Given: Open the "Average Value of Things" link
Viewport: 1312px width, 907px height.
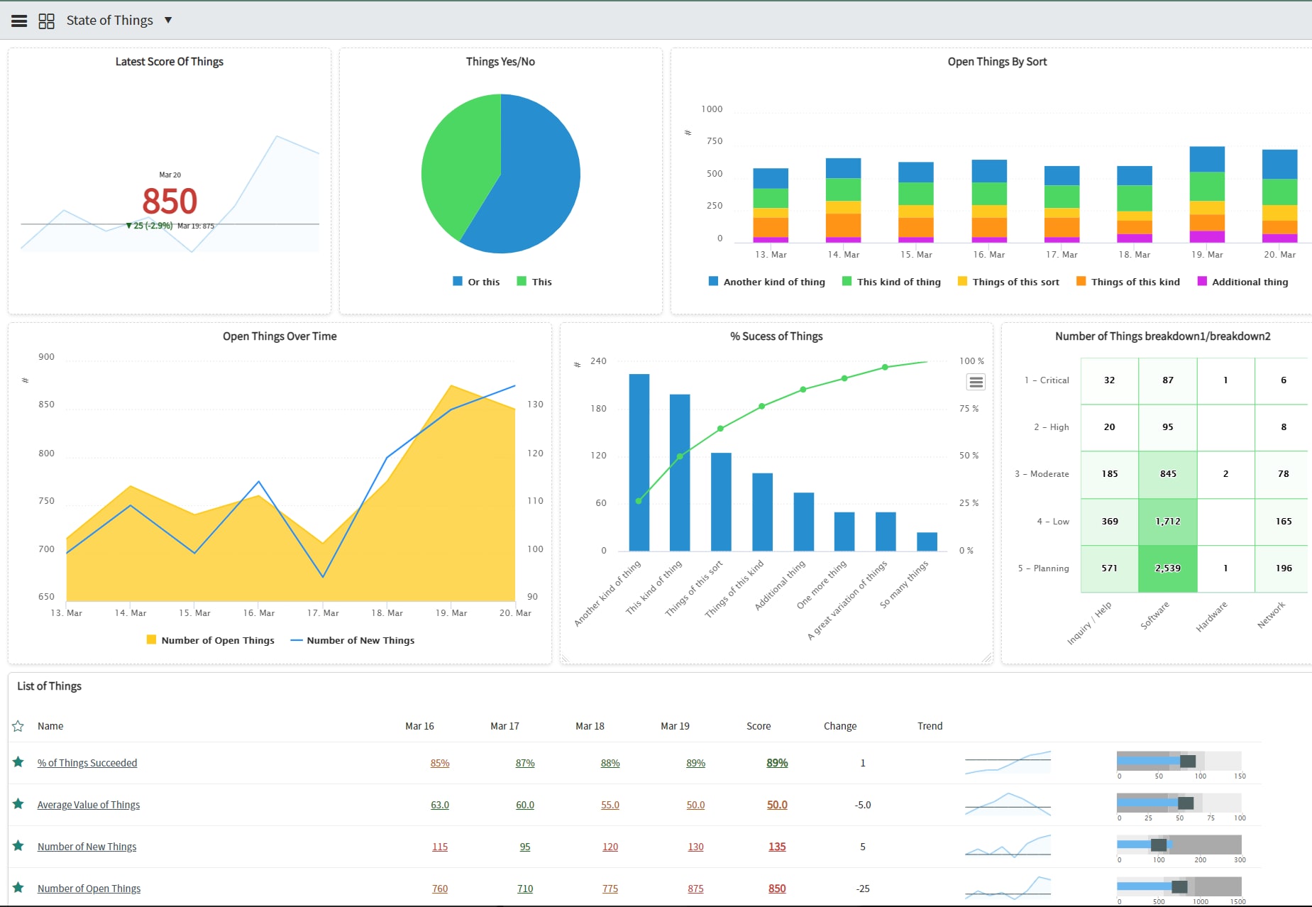Looking at the screenshot, I should (88, 804).
